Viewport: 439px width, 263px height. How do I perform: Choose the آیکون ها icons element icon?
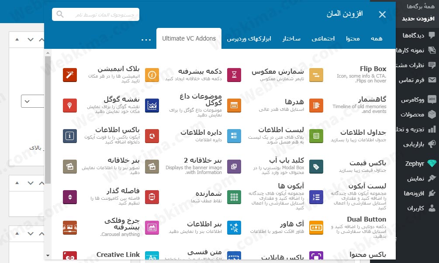tap(234, 197)
